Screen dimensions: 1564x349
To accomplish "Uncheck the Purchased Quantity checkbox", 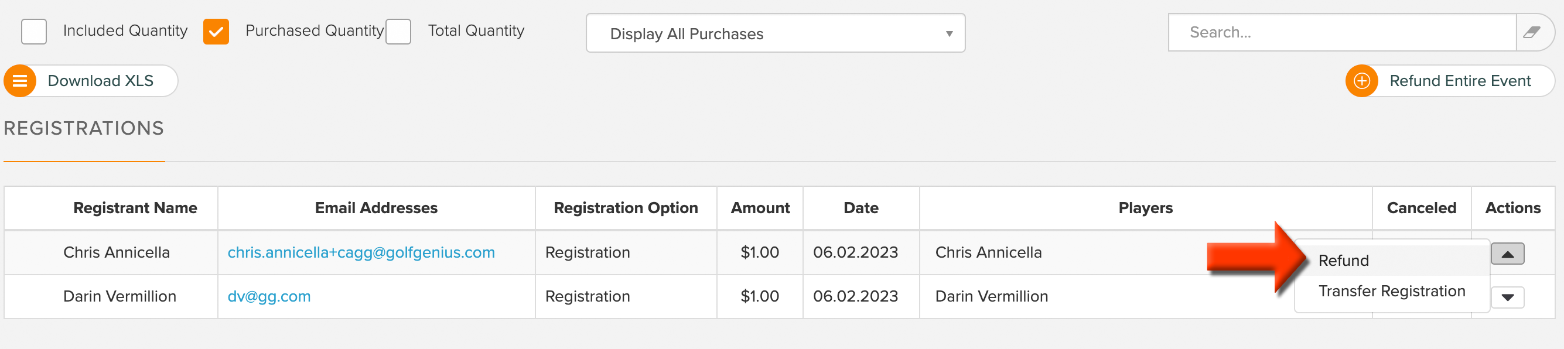I will [216, 32].
